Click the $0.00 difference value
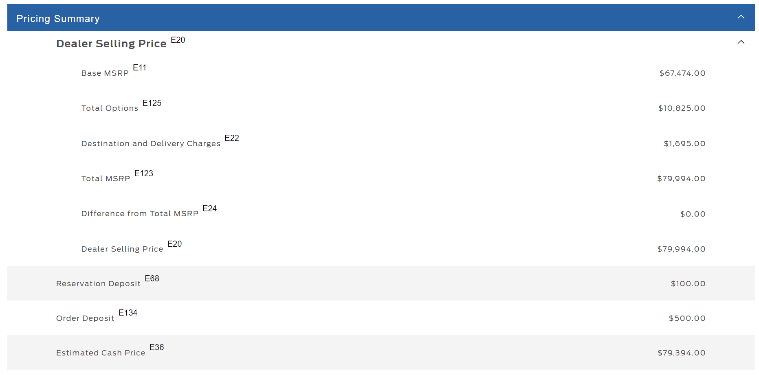The height and width of the screenshot is (375, 759). (x=693, y=214)
